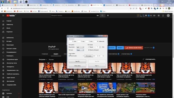Click the Pick location button
Image resolution: width=174 pixels, height=98 pixels.
coord(89,56)
